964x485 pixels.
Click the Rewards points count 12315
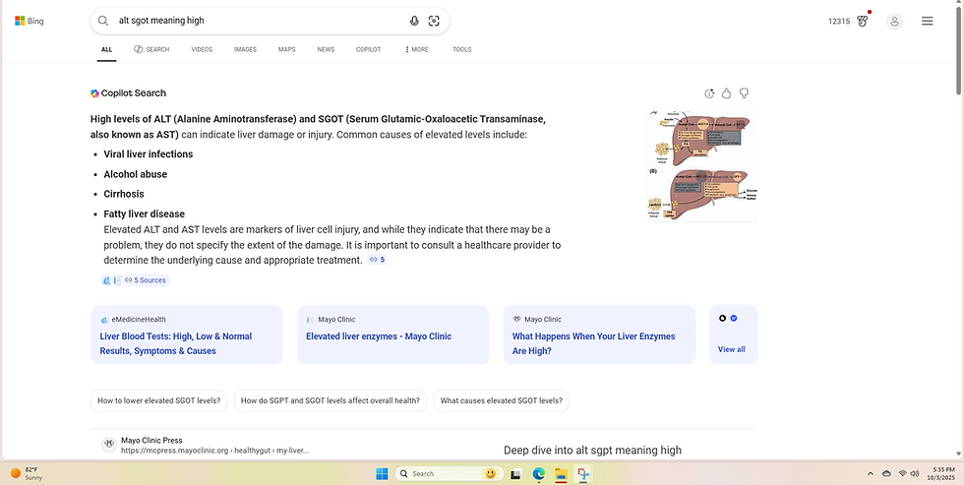pos(838,21)
